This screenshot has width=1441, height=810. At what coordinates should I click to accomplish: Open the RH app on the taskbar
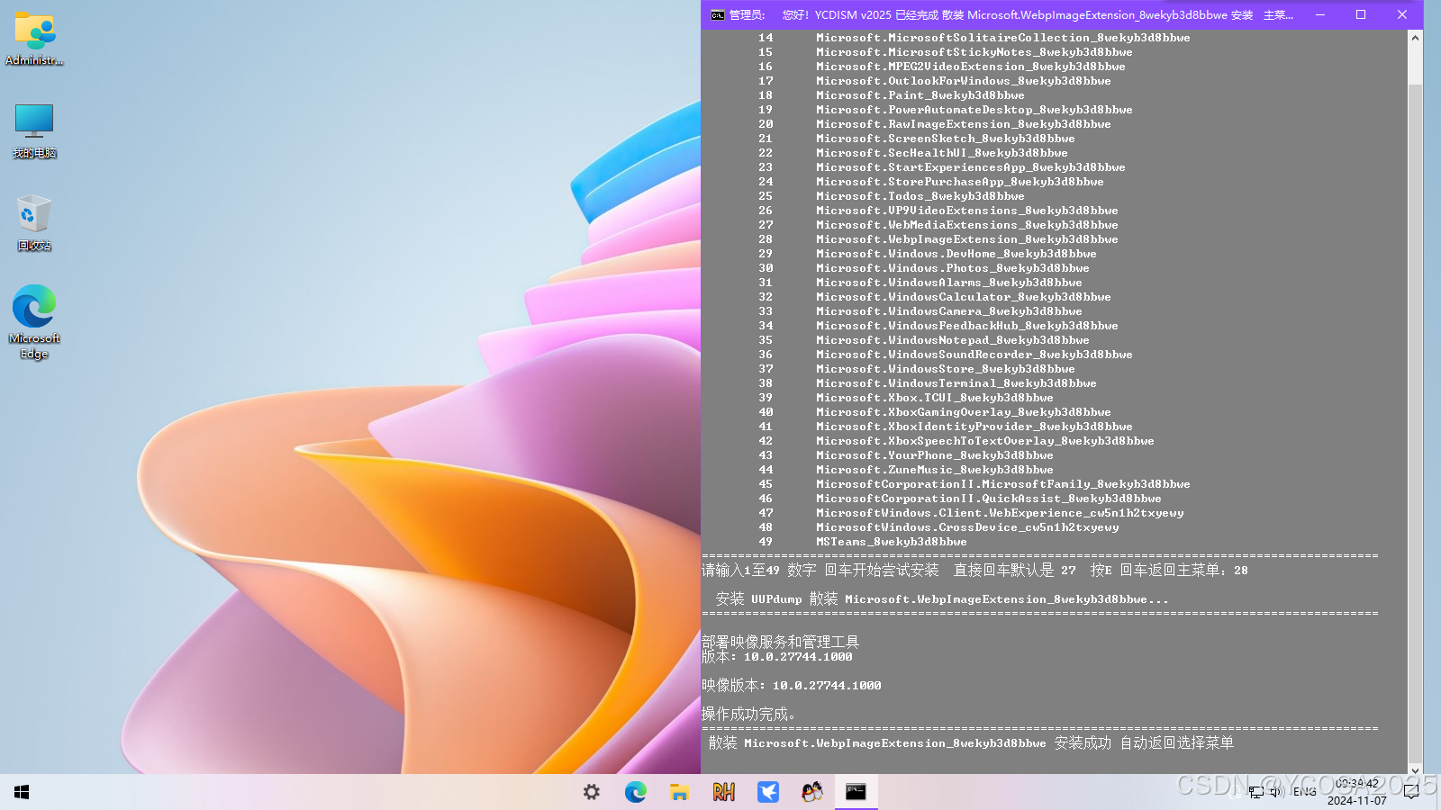[723, 792]
